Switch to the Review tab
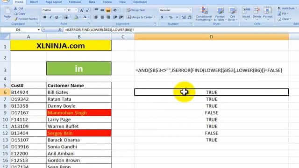299x168 pixels. coord(107,2)
